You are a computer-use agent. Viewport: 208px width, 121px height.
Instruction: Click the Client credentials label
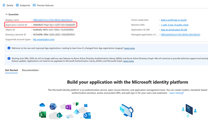click(140, 20)
